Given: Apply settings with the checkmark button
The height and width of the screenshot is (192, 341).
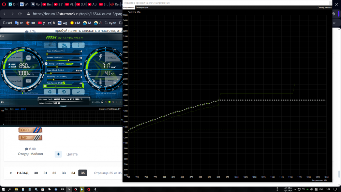Looking at the screenshot, I should [x=78, y=92].
